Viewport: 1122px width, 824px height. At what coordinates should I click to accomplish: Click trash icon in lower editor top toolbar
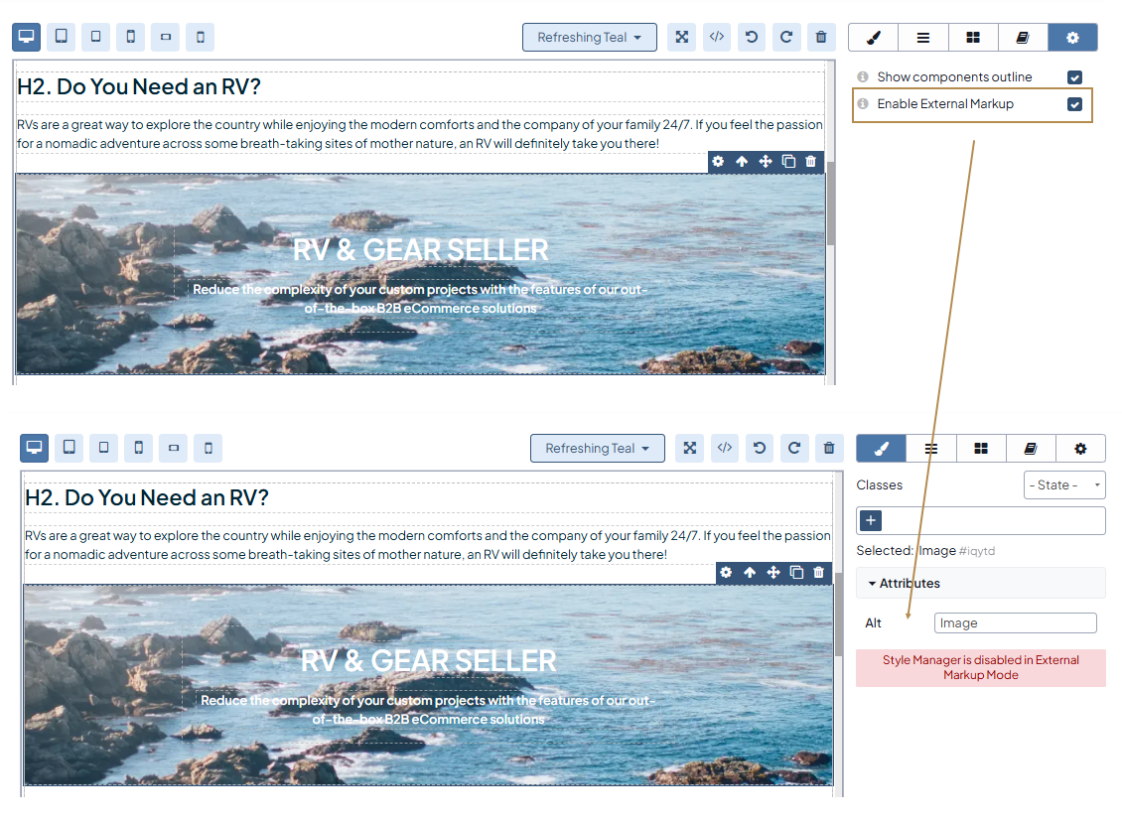[829, 449]
